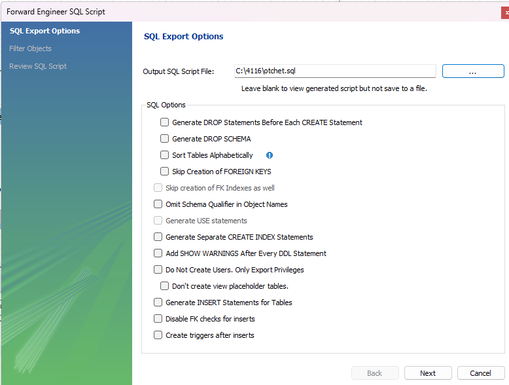The height and width of the screenshot is (385, 509).
Task: Click the greyed-out Back button
Action: 375,373
